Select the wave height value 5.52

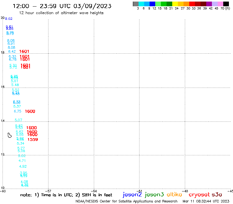(x=16, y=90)
